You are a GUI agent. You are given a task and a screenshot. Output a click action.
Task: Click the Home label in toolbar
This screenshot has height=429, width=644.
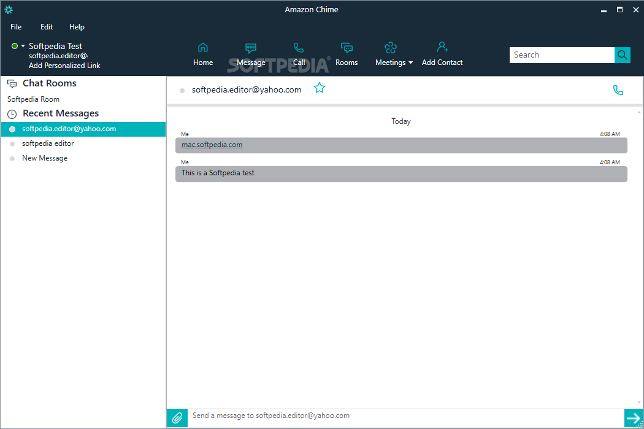[203, 63]
